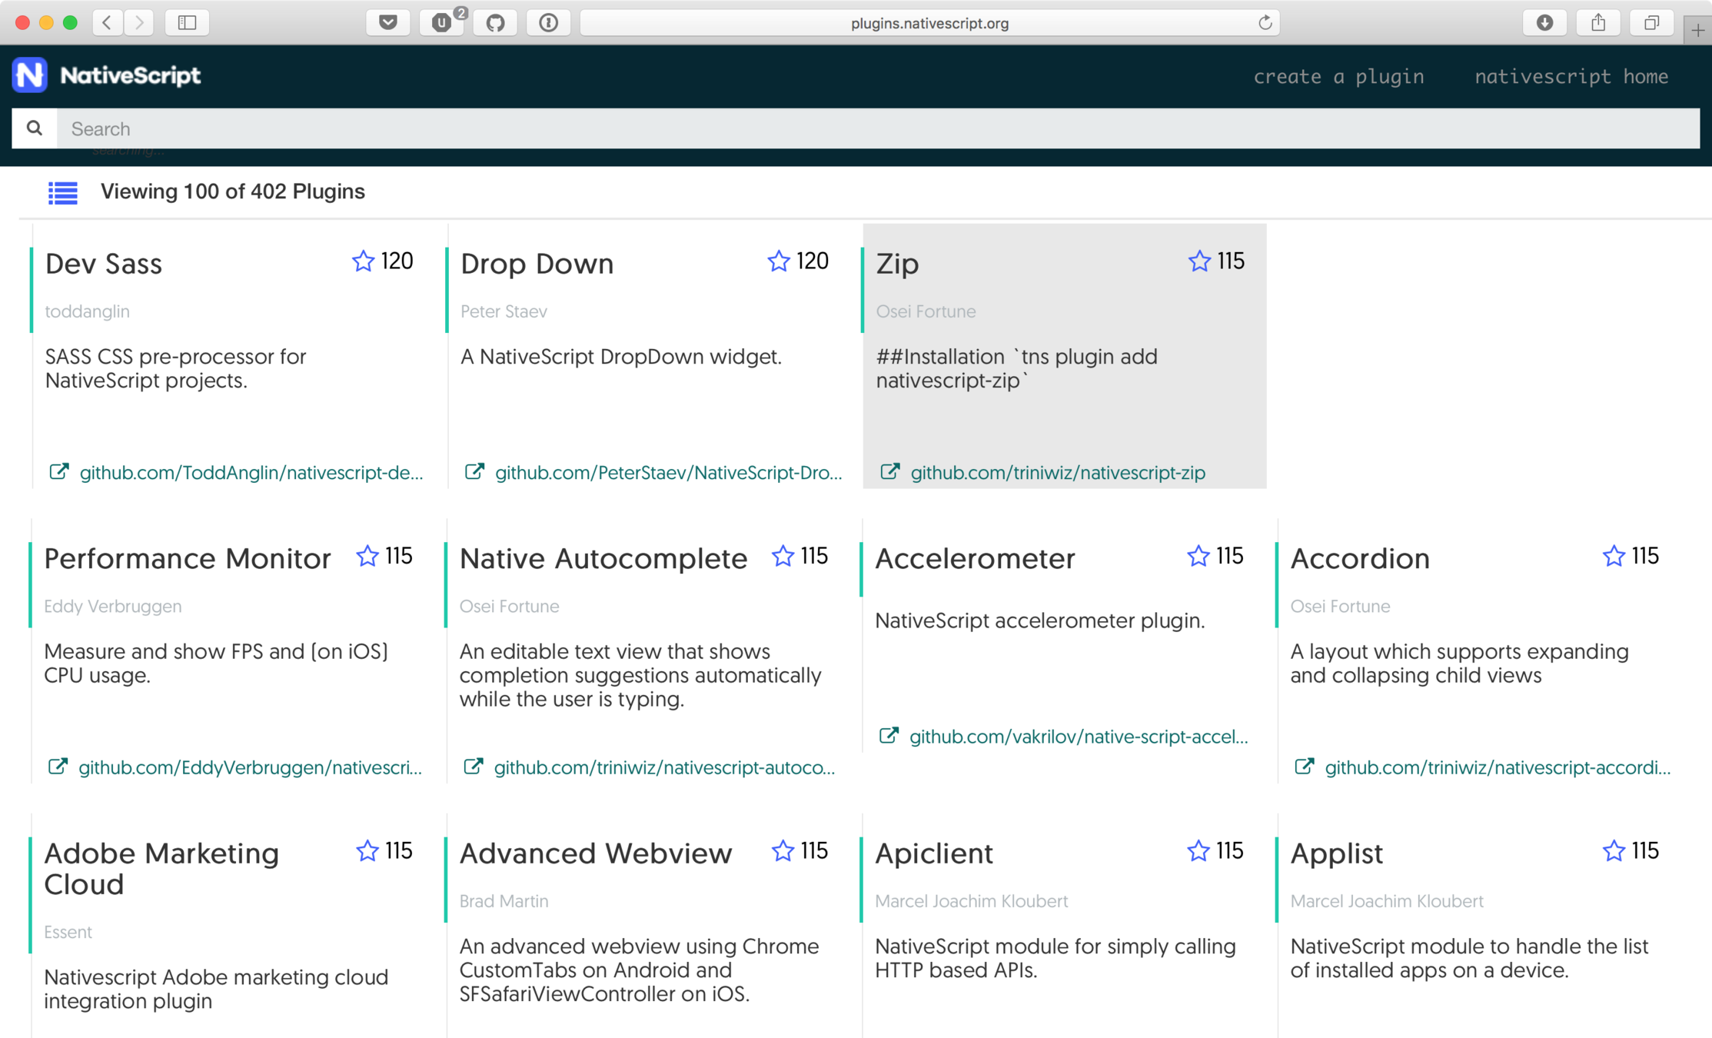Toggle the Safari sidebar button

point(187,23)
